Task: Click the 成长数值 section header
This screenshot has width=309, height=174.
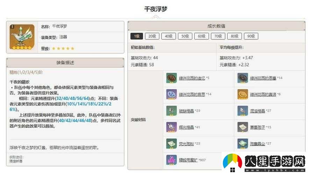Action: tap(216, 26)
